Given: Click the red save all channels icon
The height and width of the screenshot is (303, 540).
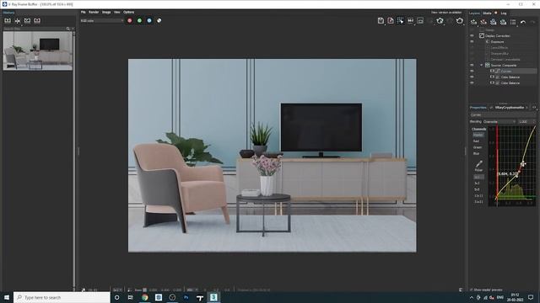Looking at the screenshot, I should [x=391, y=21].
